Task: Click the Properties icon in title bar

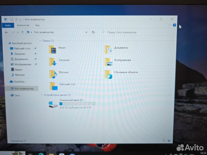Action: (11, 20)
